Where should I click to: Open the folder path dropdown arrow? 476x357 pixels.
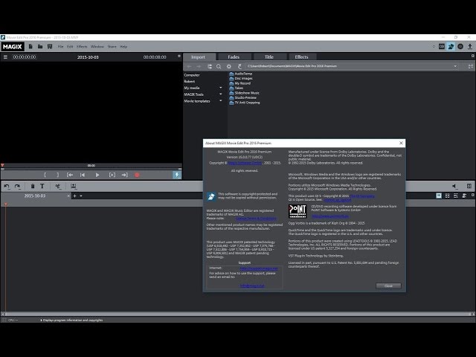(455, 66)
